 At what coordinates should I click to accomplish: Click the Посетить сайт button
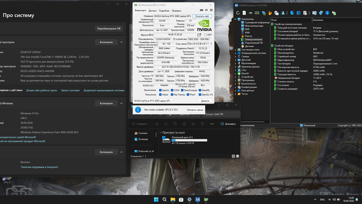pos(202,16)
